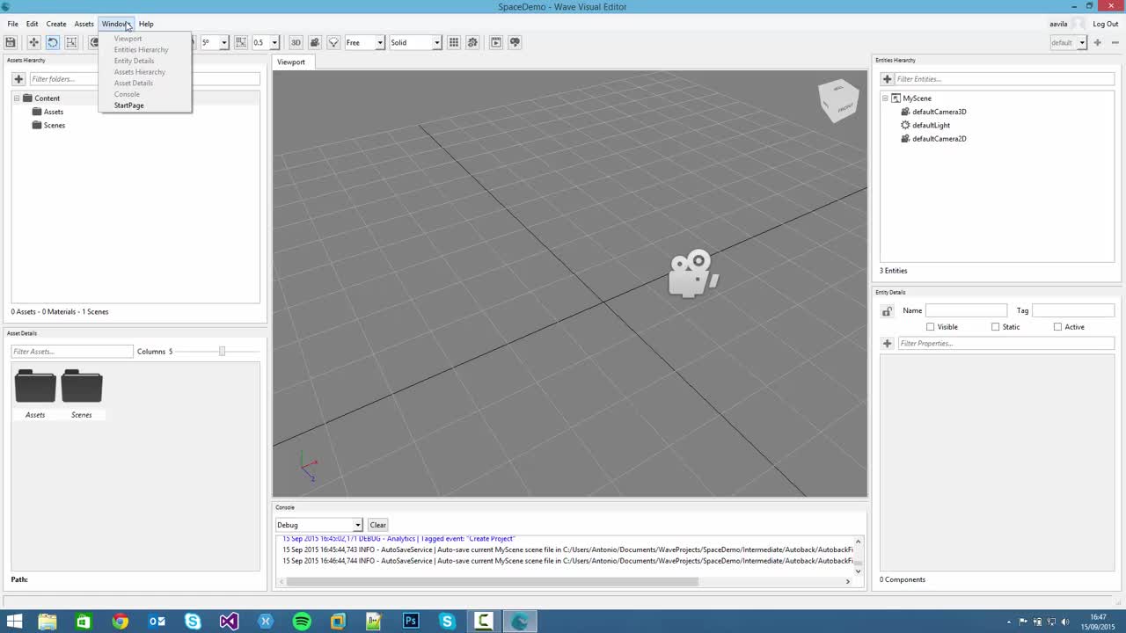
Task: Click the entity Name field
Action: coord(966,310)
